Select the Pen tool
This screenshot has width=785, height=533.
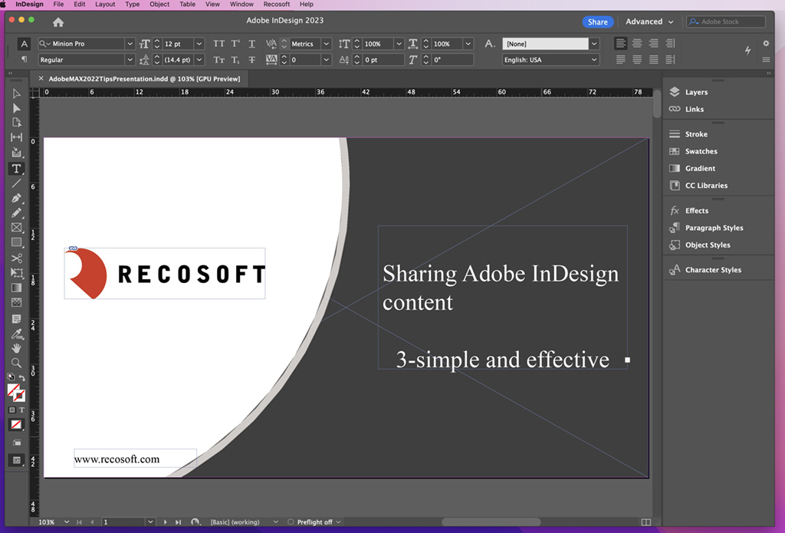point(16,199)
